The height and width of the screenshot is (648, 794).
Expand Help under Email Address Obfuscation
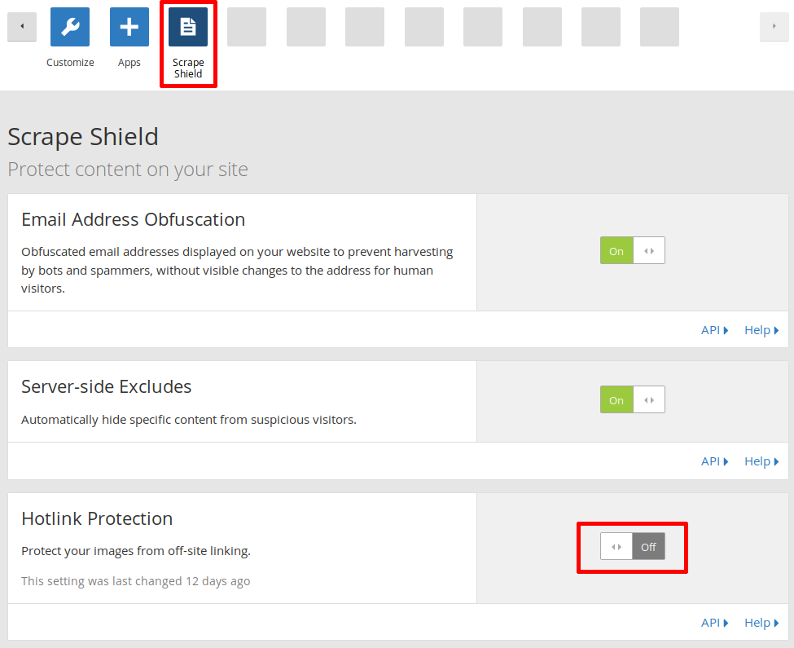761,330
